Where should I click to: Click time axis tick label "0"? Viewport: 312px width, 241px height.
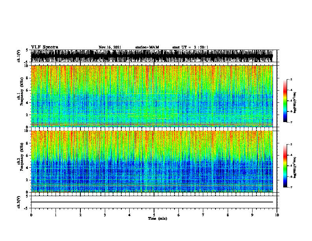(x=31, y=215)
